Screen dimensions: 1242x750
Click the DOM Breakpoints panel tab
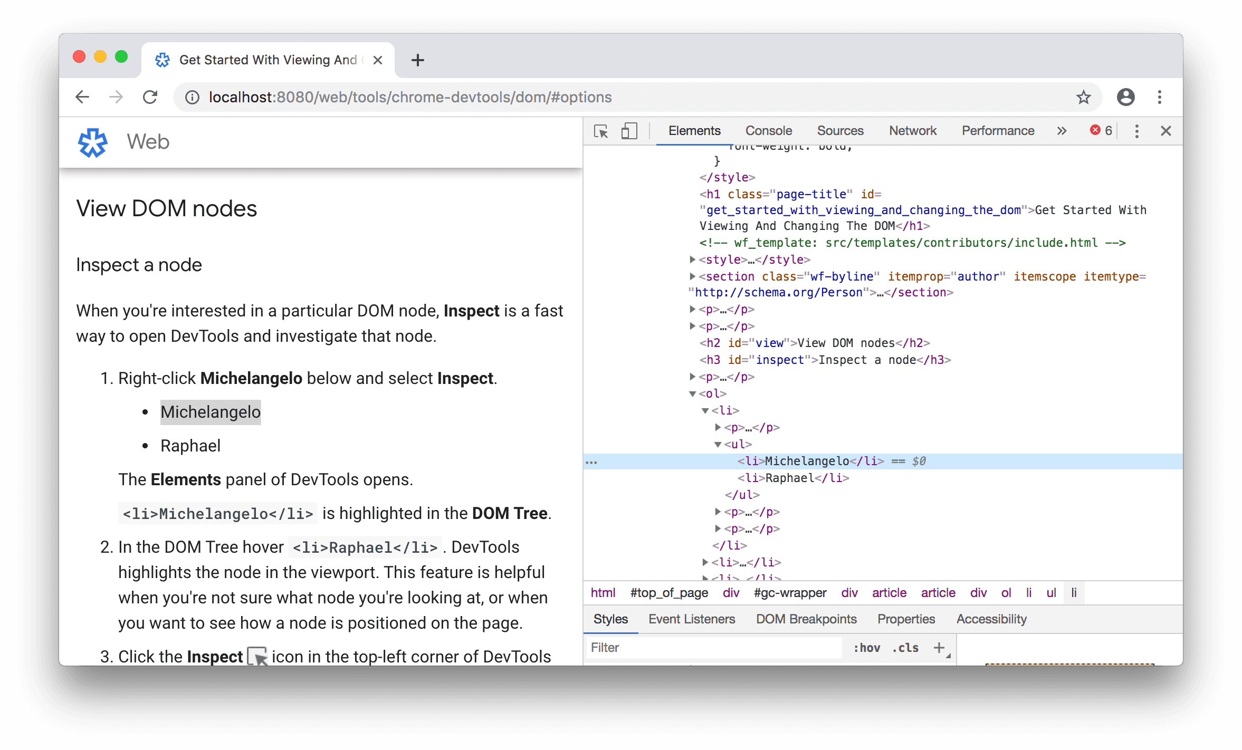pos(806,619)
